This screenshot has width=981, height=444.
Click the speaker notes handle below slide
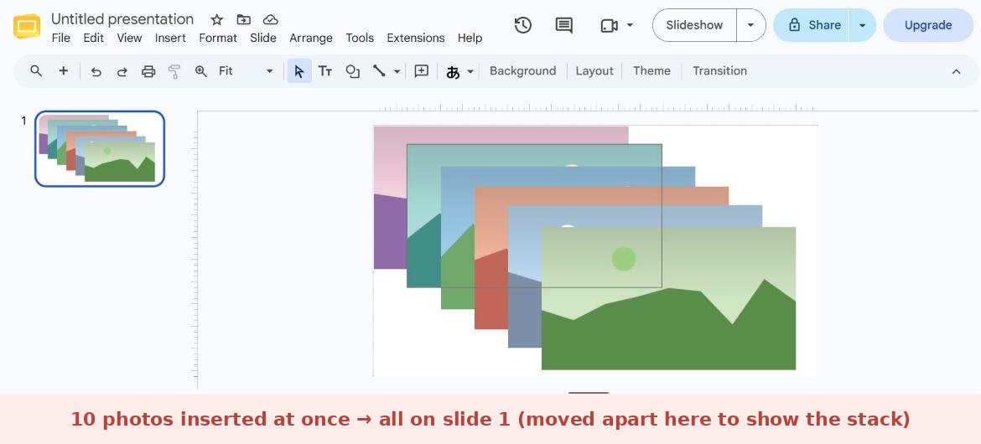[588, 393]
